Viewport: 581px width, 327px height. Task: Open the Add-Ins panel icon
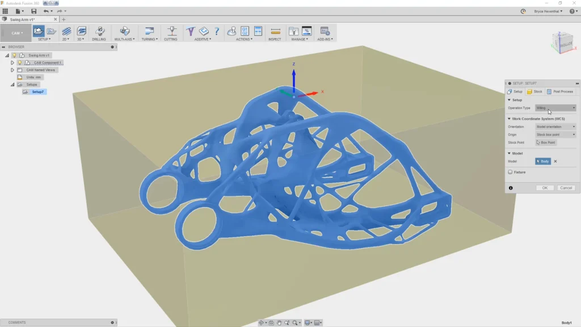tap(325, 30)
